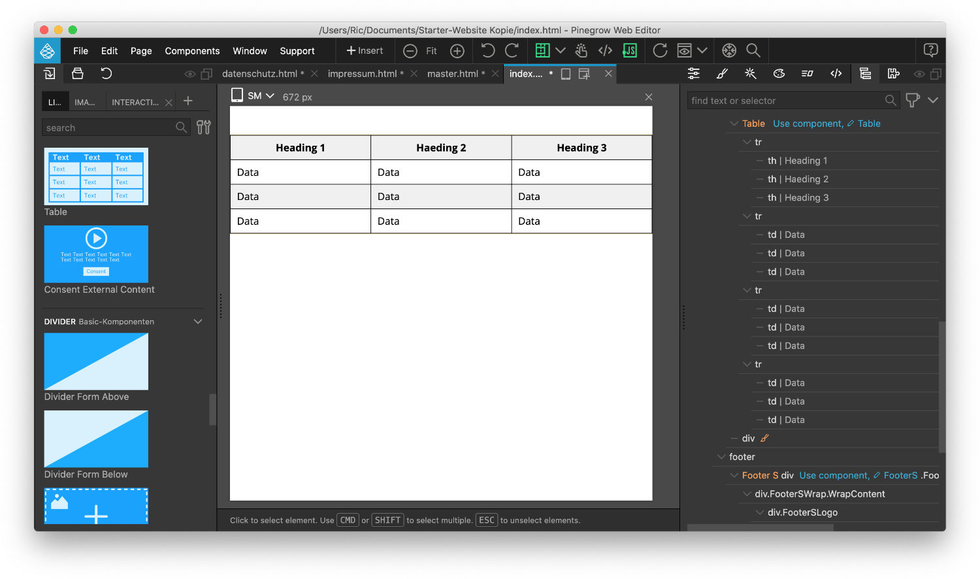Image resolution: width=980 pixels, height=579 pixels.
Task: Toggle left panel eye visibility icon
Action: coord(190,74)
